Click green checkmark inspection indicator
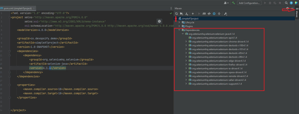This screenshot has width=299, height=114. pos(171,13)
